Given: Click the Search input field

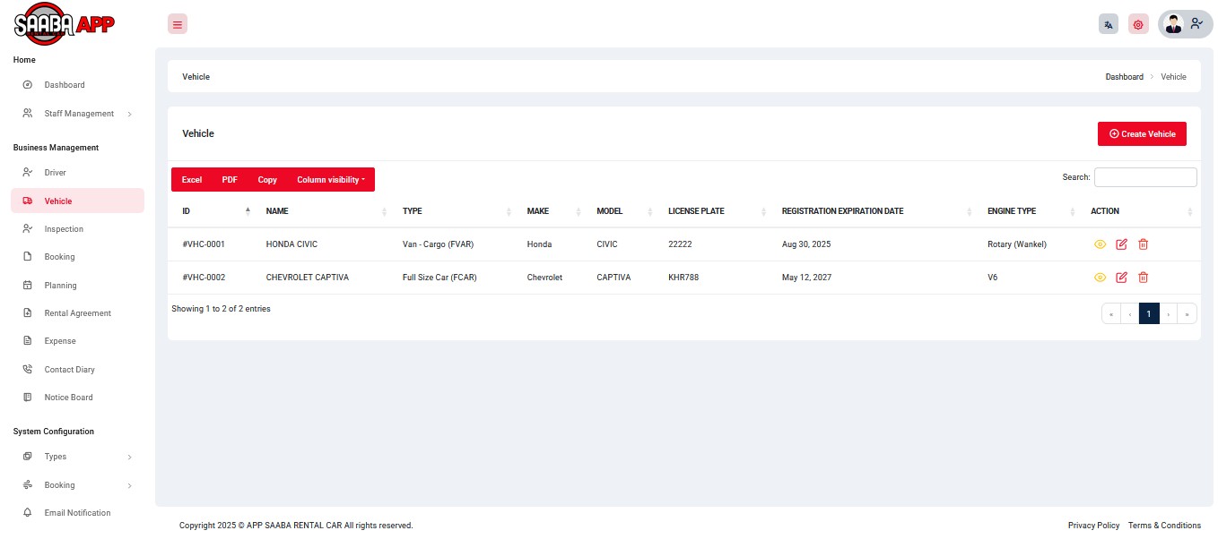Looking at the screenshot, I should click(1144, 177).
